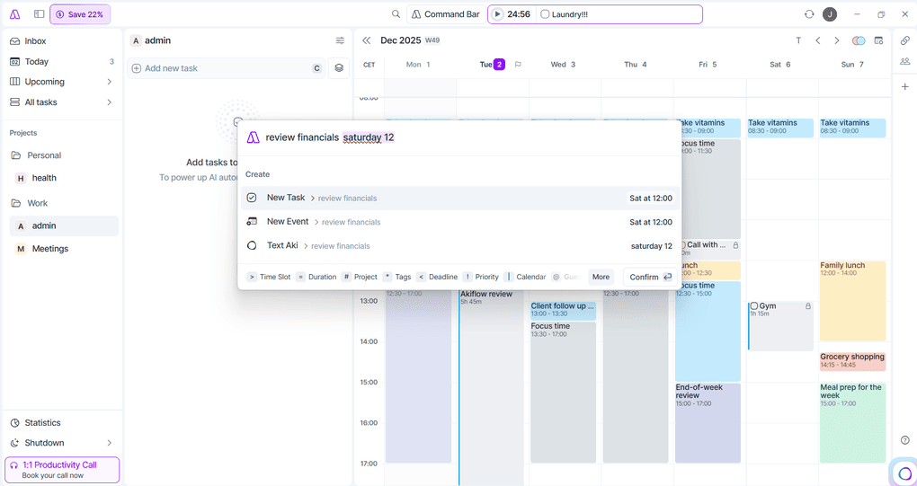917x486 pixels.
Task: Toggle the sidebar panel icon
Action: (x=39, y=14)
